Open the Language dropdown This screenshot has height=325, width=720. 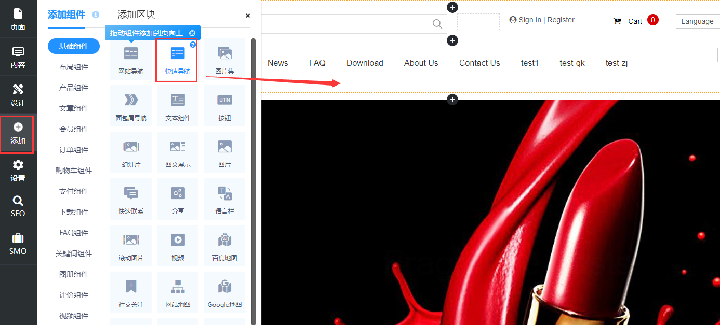coord(697,21)
